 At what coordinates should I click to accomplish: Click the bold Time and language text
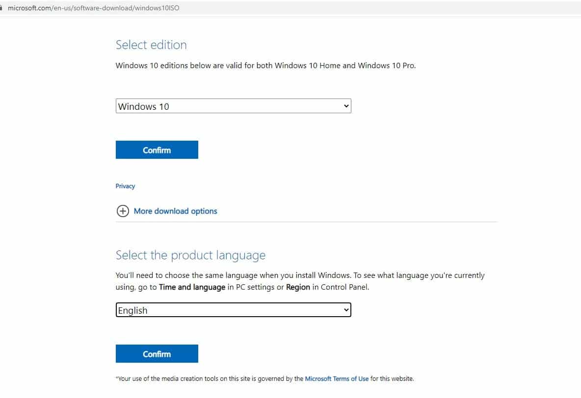point(192,287)
